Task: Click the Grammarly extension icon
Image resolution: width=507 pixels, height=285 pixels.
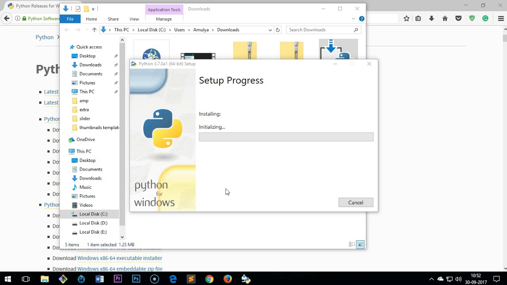Action: pyautogui.click(x=485, y=18)
